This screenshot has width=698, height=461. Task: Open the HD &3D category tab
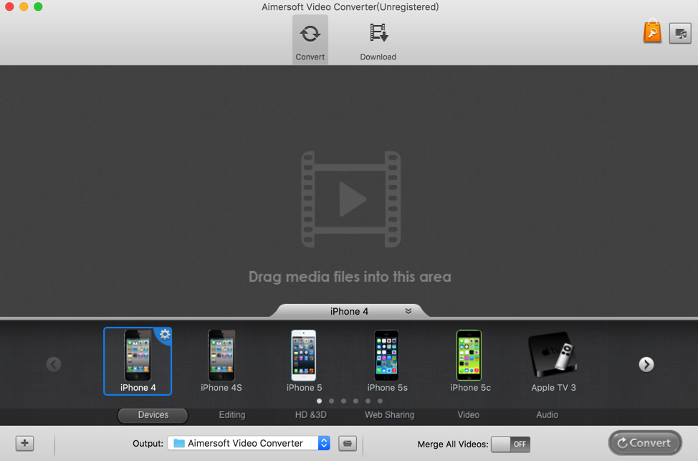pos(311,415)
